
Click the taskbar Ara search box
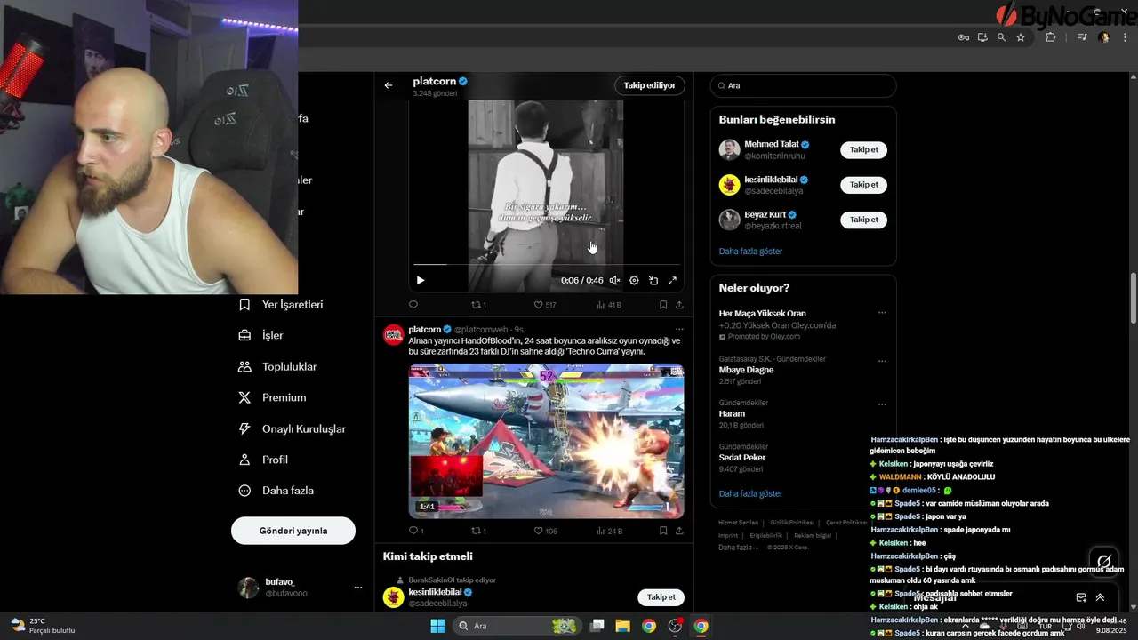(517, 626)
